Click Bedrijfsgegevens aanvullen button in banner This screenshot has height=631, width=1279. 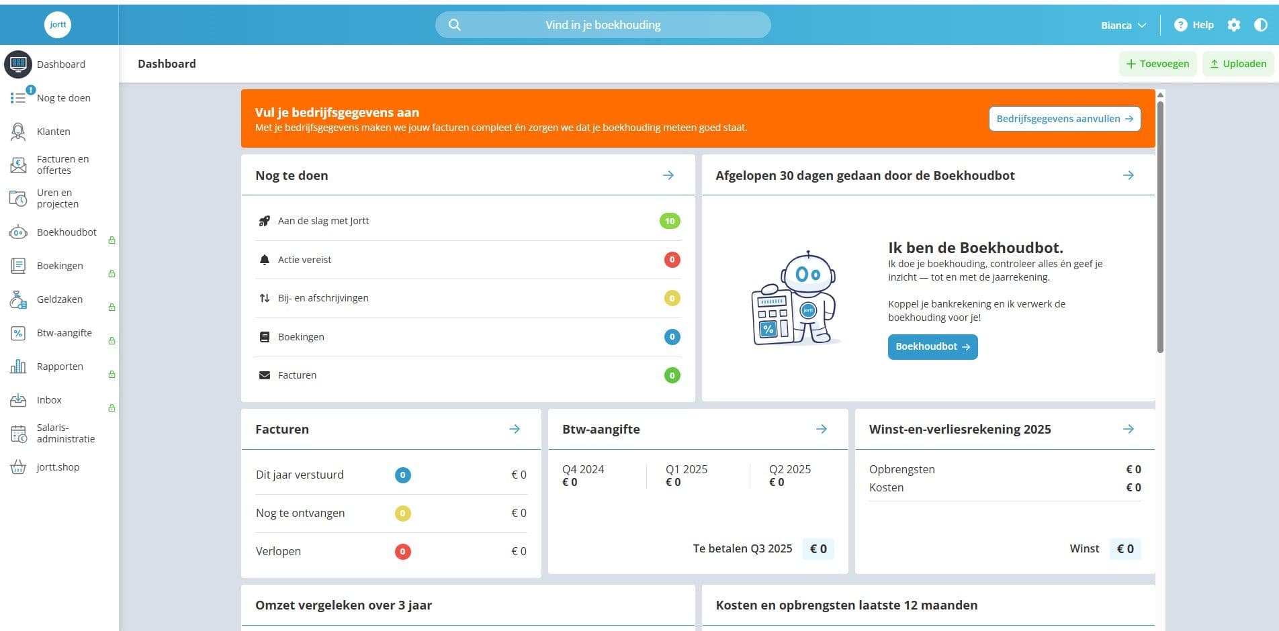coord(1064,119)
